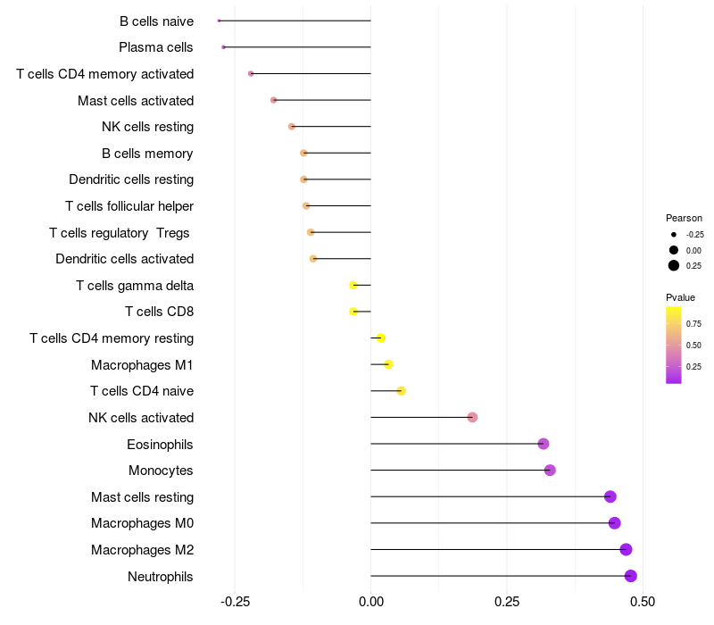Click the T cells gamma delta yellow dot
The image size is (714, 625).
coord(353,285)
